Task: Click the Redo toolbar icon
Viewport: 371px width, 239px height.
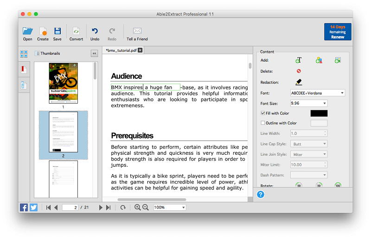Action: (112, 31)
